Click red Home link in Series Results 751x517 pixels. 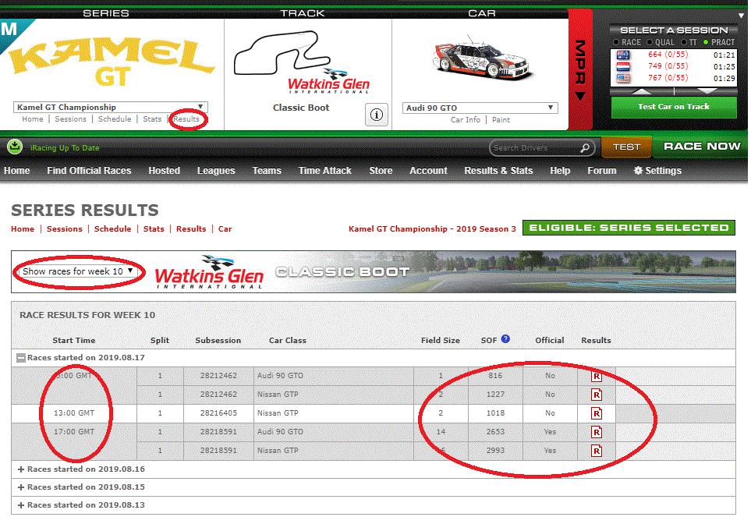[x=23, y=228]
